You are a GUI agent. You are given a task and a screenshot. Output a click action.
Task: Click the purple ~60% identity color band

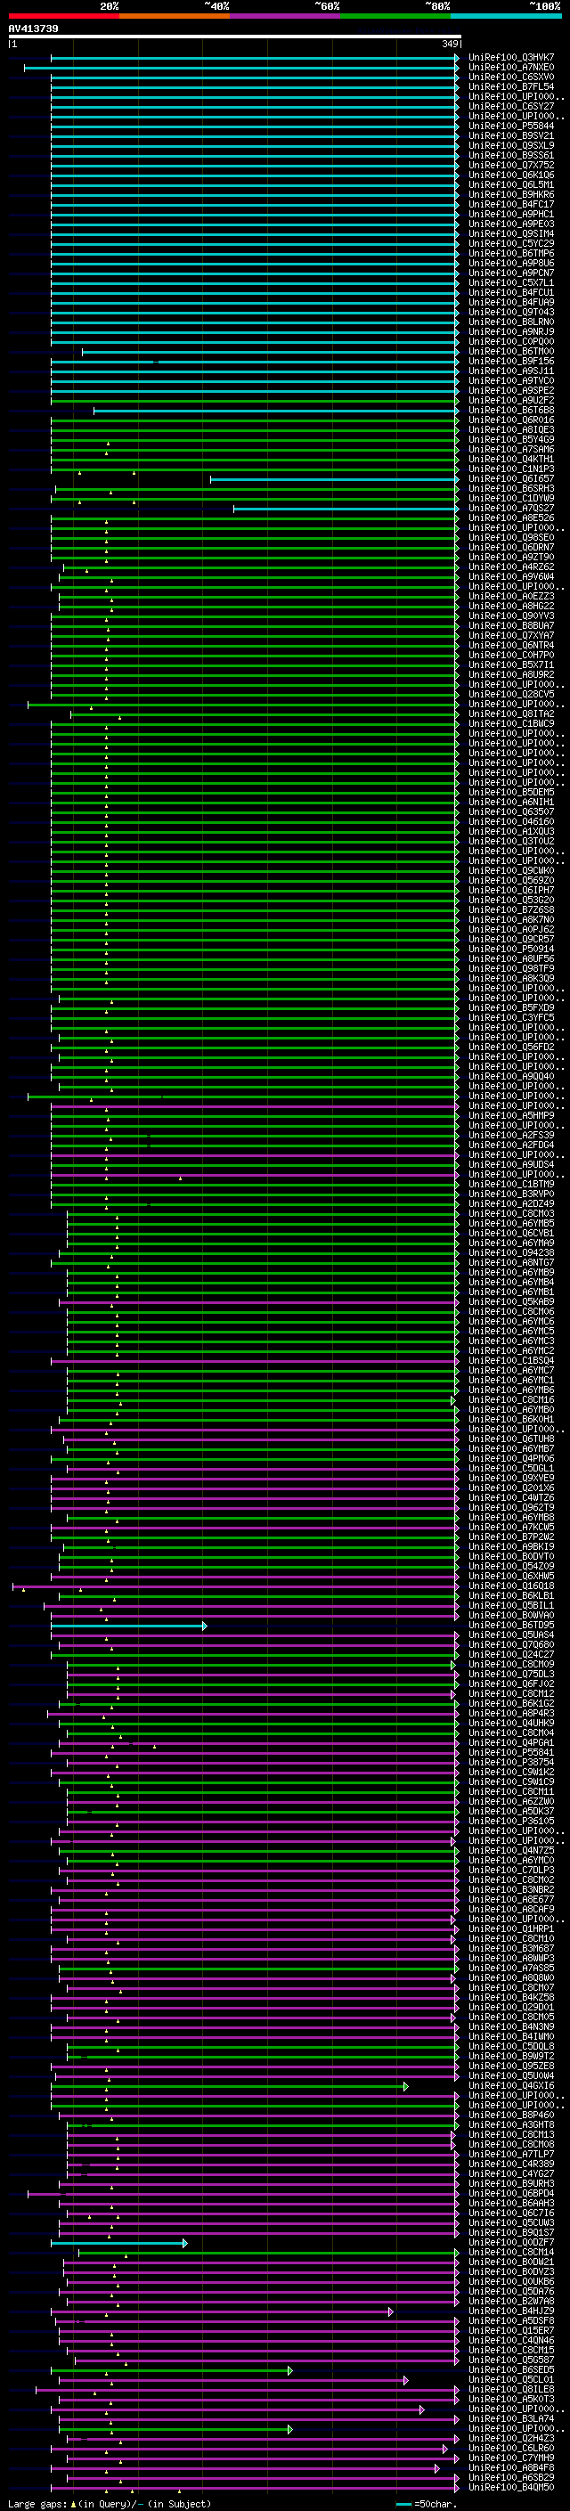(286, 16)
